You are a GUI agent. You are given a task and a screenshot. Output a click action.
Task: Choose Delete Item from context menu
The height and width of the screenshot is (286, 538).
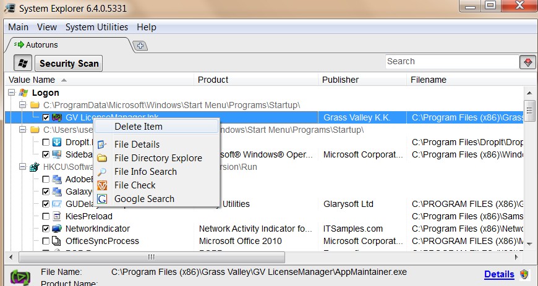coord(139,127)
